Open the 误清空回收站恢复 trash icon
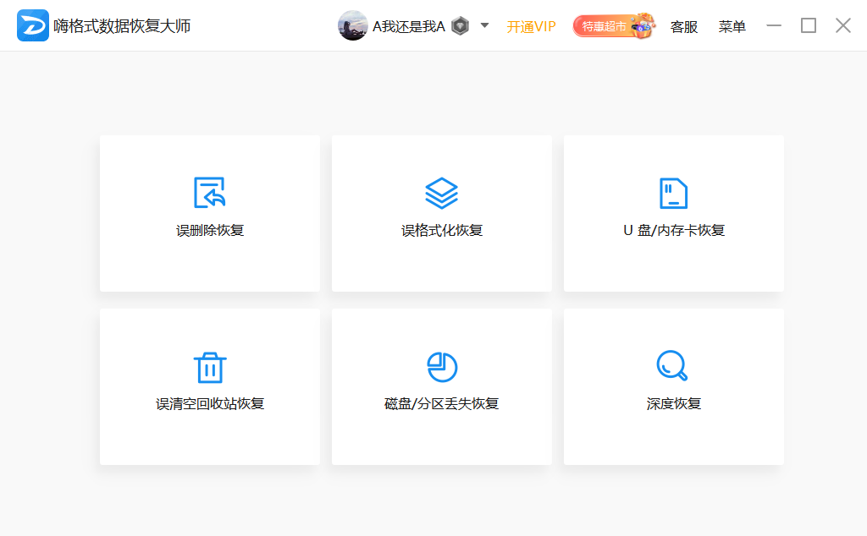Image resolution: width=867 pixels, height=536 pixels. tap(210, 367)
